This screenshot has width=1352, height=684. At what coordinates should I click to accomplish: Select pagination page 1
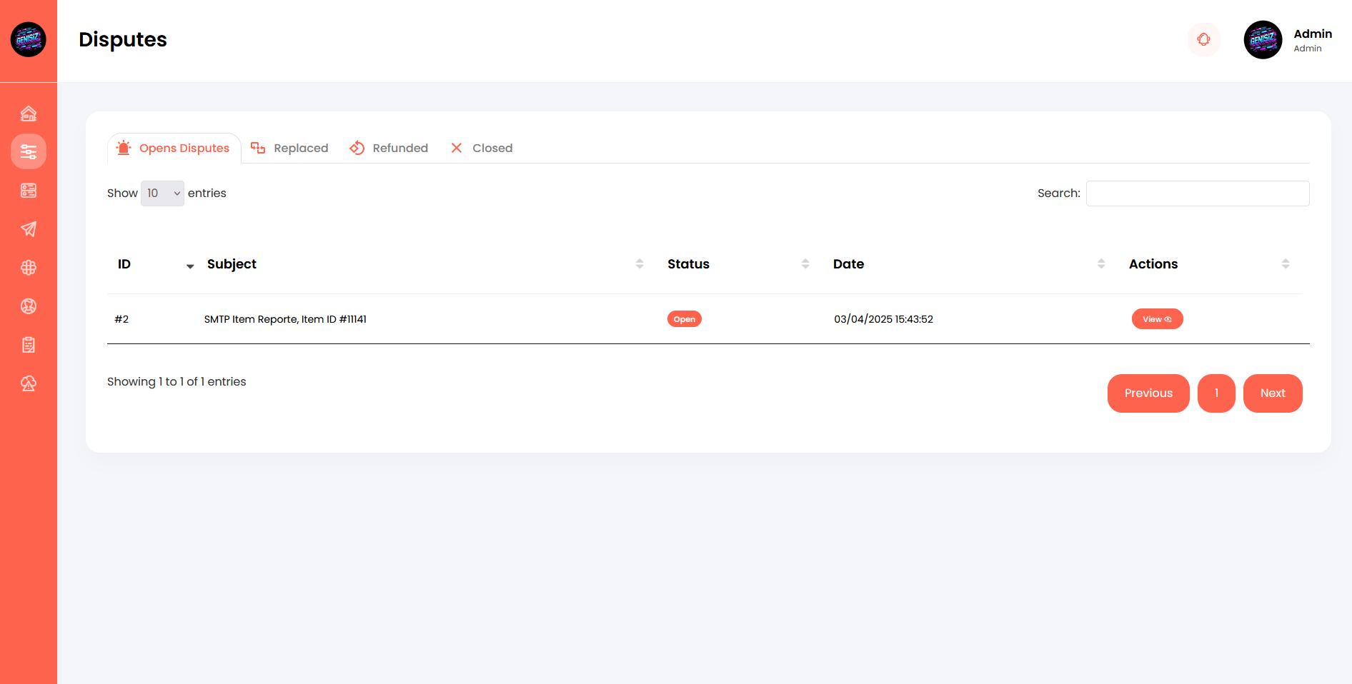click(x=1216, y=393)
